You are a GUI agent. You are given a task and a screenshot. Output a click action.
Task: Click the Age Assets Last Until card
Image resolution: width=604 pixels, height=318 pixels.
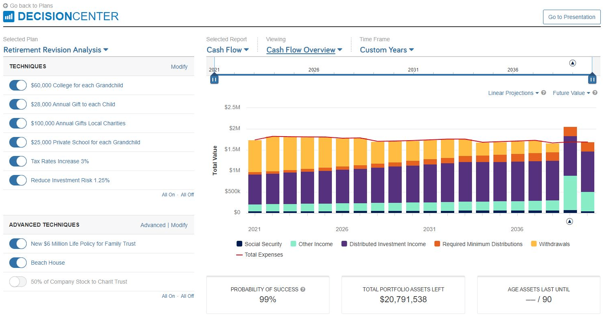[539, 295]
